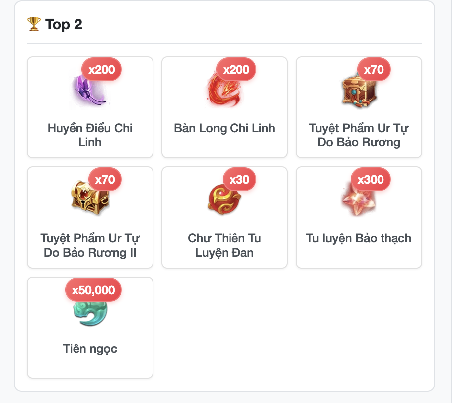The image size is (459, 403).
Task: Click the trophy icon beside Top 2
Action: (34, 24)
